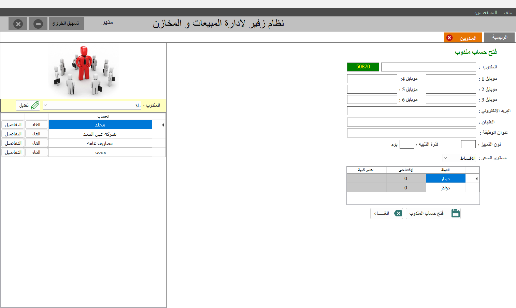The image size is (516, 308).
Task: Click the عنوان الوظيفة job title field
Action: 411,133
